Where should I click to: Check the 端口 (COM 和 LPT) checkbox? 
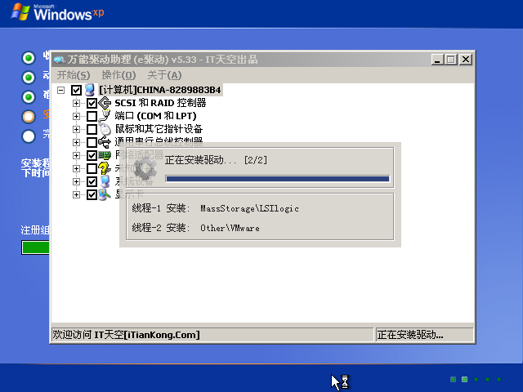pyautogui.click(x=92, y=116)
